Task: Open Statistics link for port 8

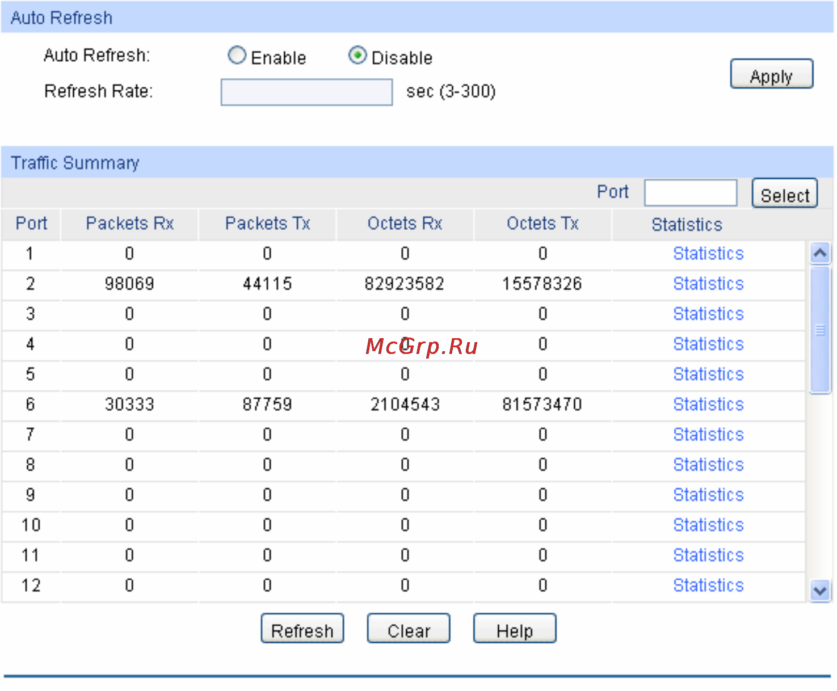Action: coord(708,465)
